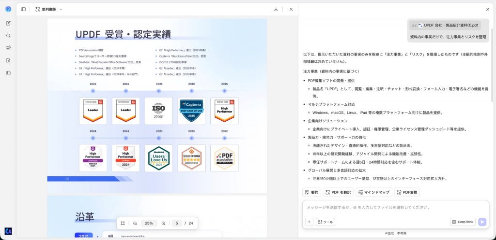Click the 注力事業（資料内の事実に基づく） line
This screenshot has height=240, width=496.
(x=331, y=71)
